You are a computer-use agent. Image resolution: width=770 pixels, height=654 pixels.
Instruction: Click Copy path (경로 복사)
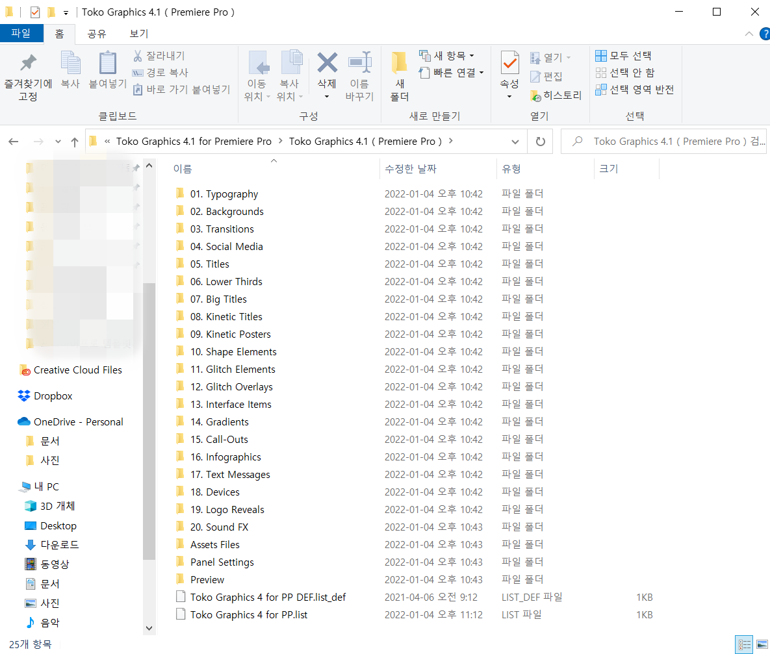[x=160, y=73]
